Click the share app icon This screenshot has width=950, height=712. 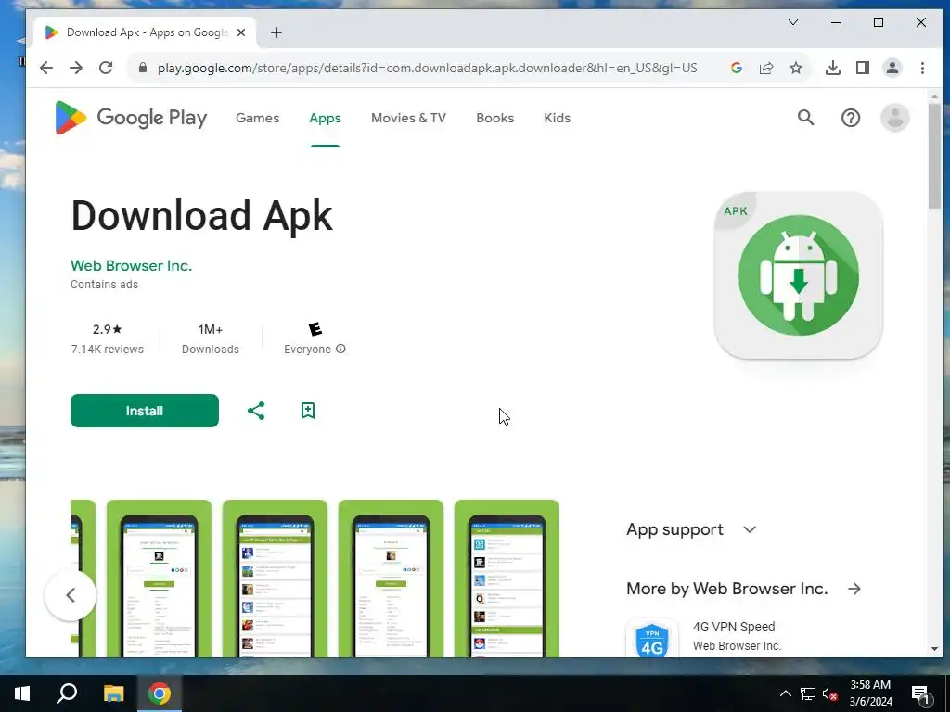click(x=256, y=411)
